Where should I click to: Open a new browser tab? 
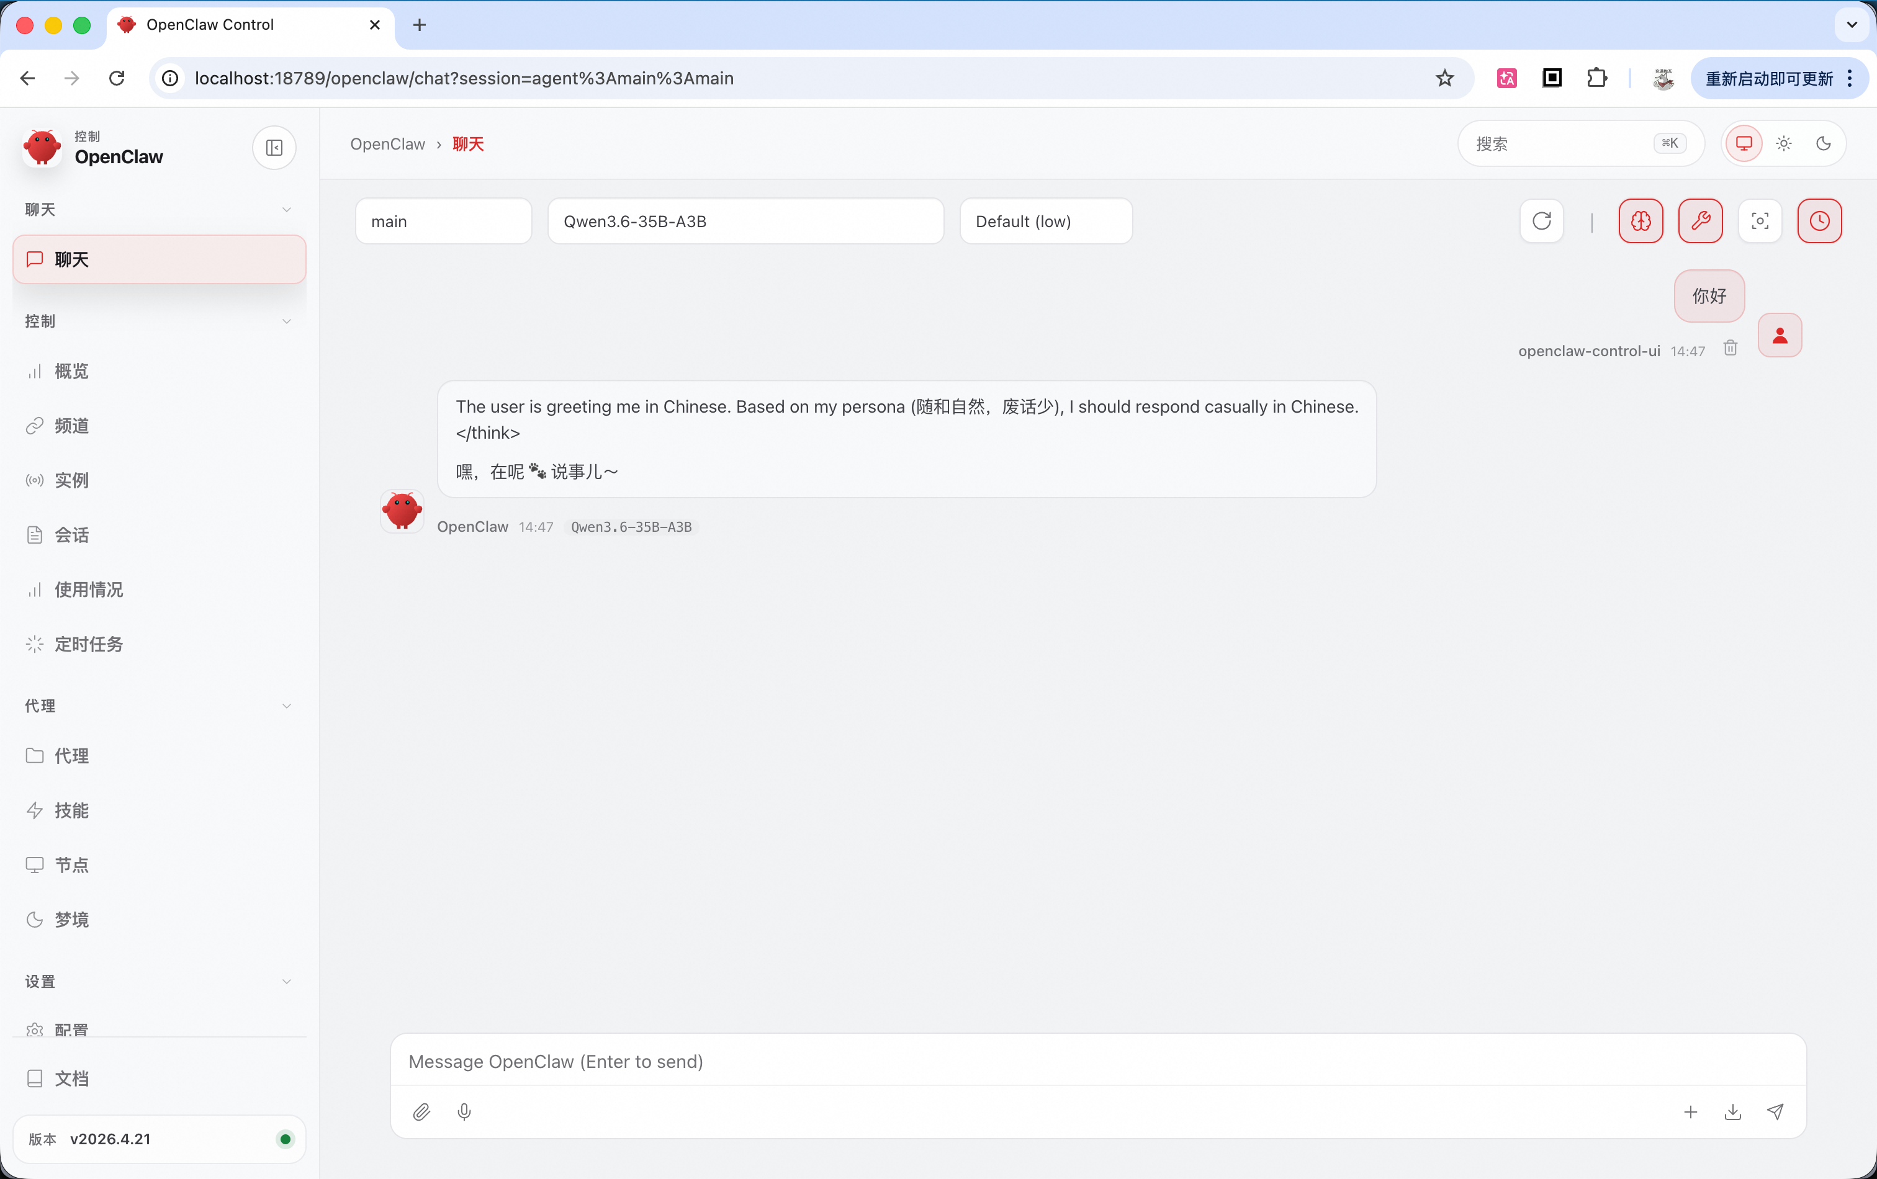(x=420, y=25)
